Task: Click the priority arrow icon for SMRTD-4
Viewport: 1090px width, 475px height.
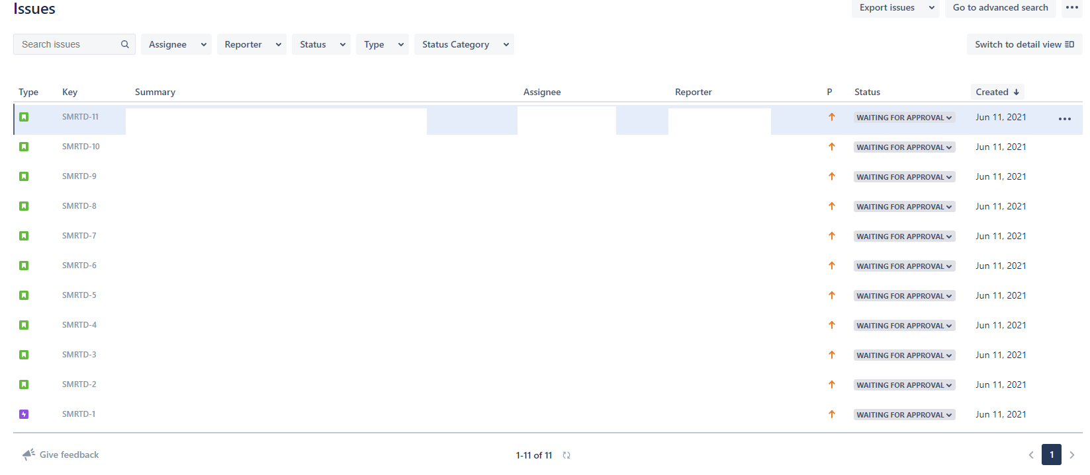Action: tap(832, 325)
